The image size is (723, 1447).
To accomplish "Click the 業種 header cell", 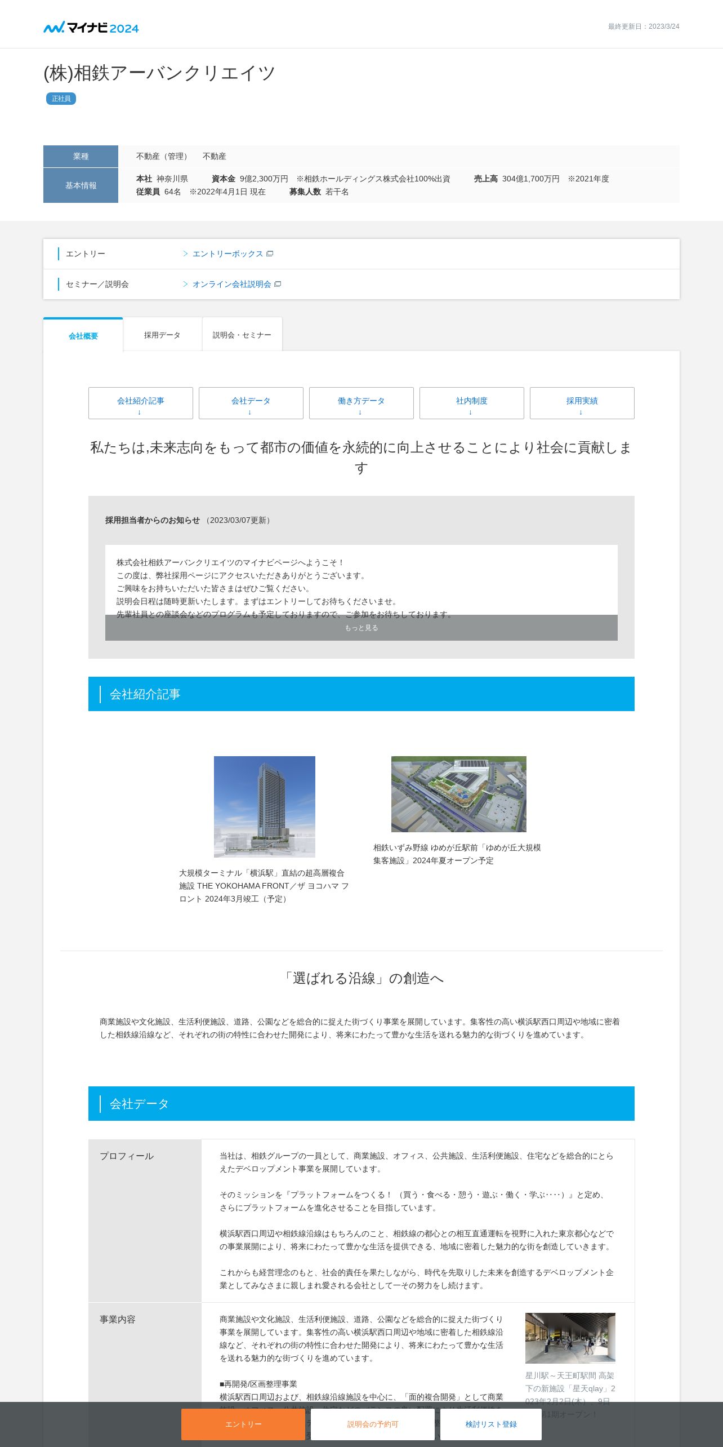I will [x=81, y=156].
